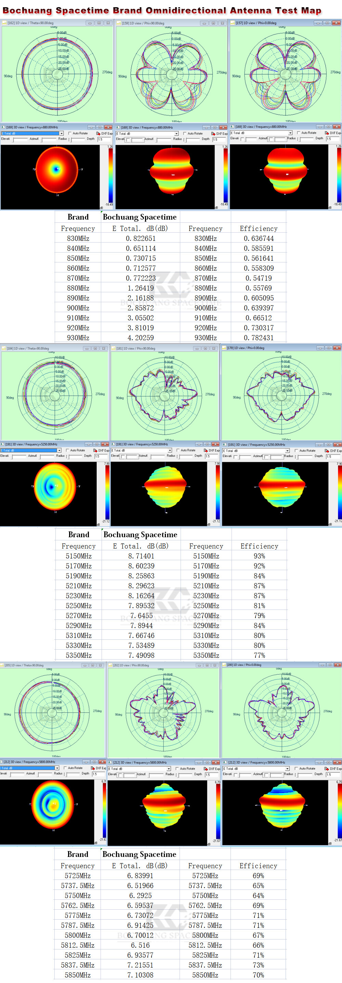Click DXF Export icon in 5800MHz top-view 3D window

93,768
